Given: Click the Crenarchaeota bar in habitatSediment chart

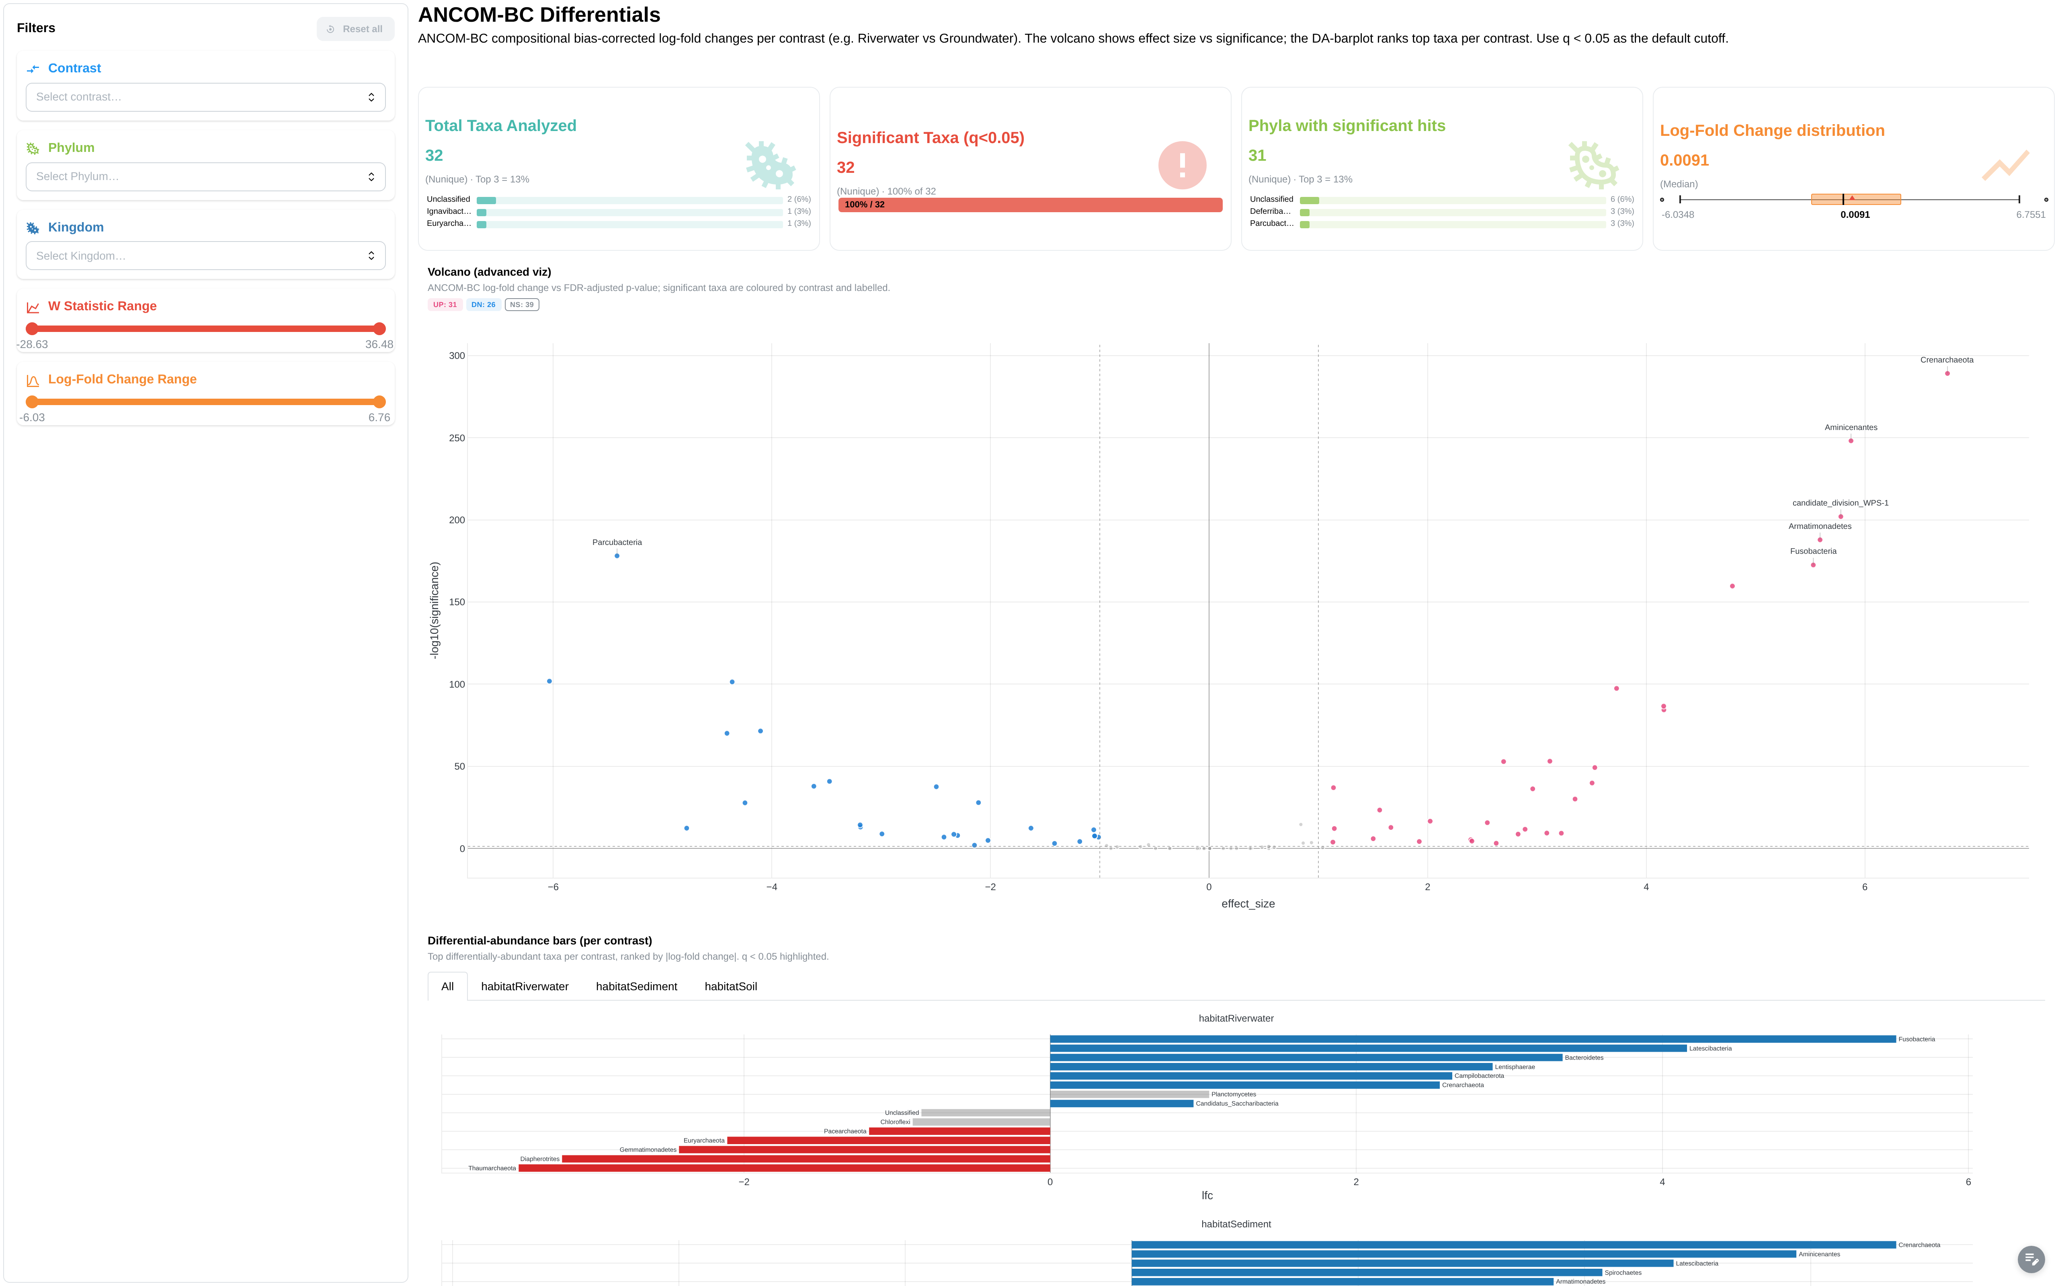Looking at the screenshot, I should click(x=1514, y=1245).
